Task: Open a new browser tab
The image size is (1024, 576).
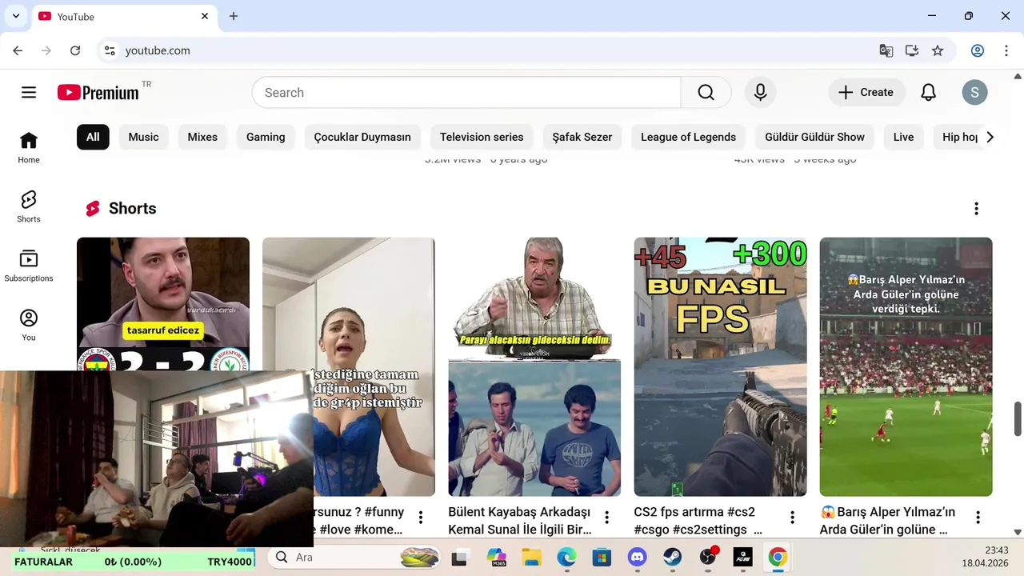Action: click(x=234, y=16)
